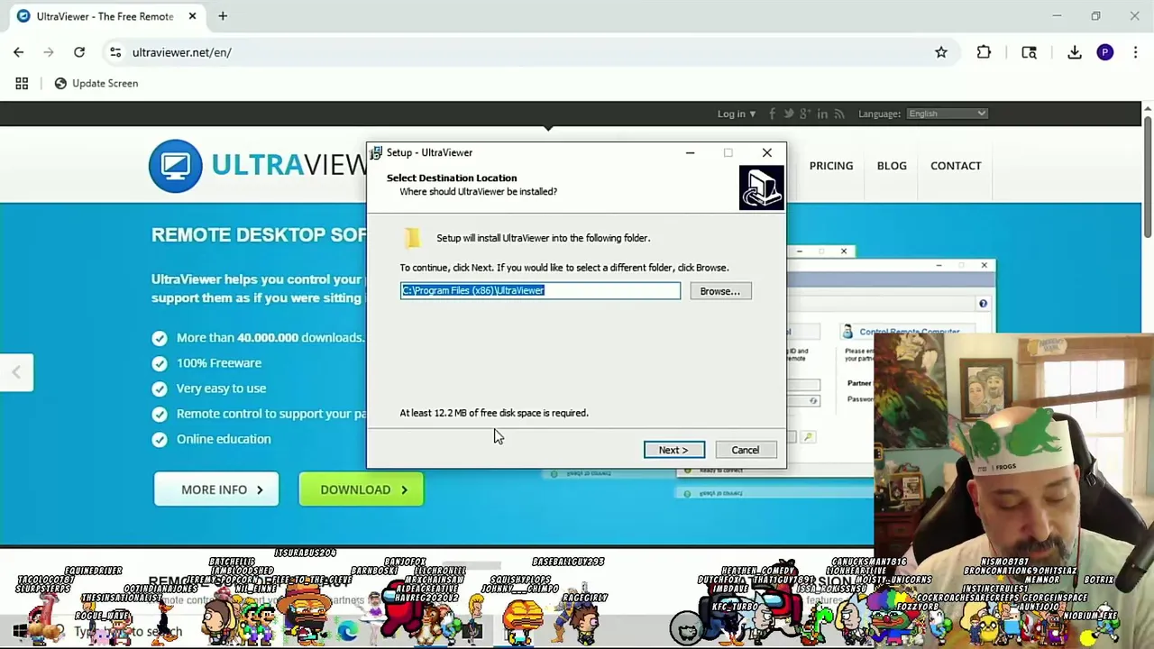Image resolution: width=1154 pixels, height=649 pixels.
Task: Visit UltraViewer's Facebook page icon
Action: coord(774,114)
